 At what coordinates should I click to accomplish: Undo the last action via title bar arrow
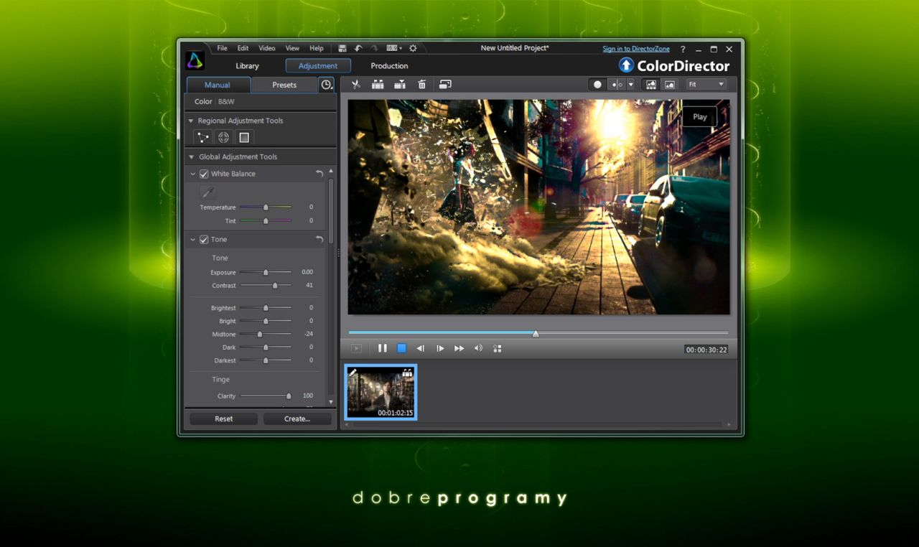coord(358,48)
